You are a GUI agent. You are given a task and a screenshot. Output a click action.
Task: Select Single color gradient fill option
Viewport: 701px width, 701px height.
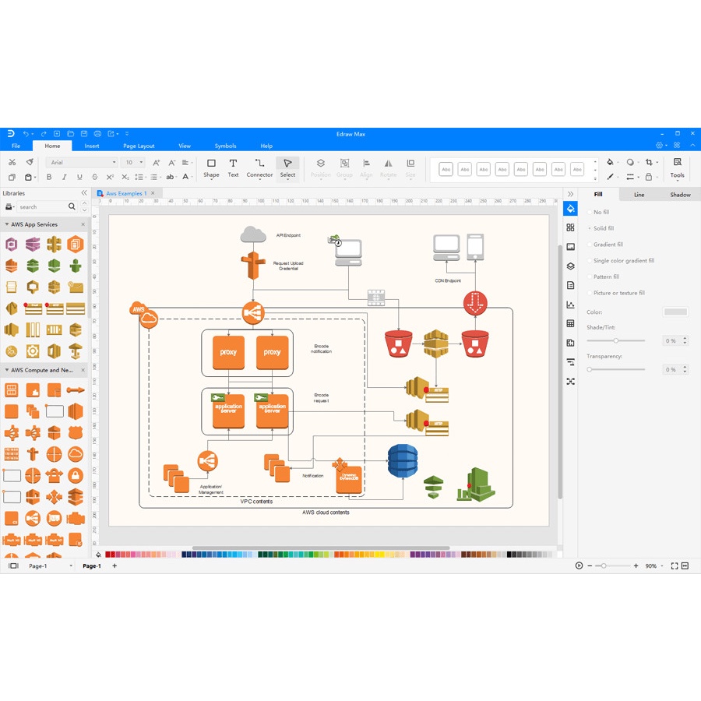point(621,260)
